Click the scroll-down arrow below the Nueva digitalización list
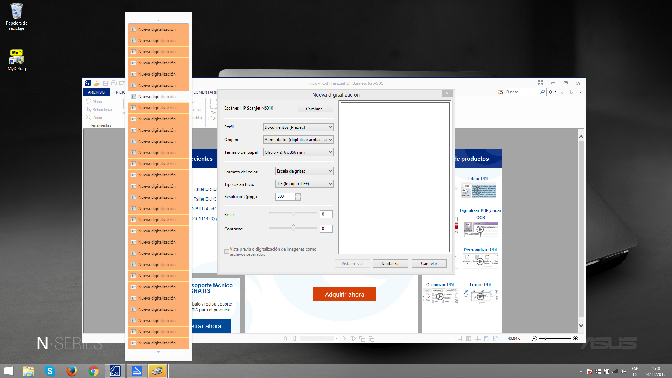The width and height of the screenshot is (672, 378). (159, 352)
